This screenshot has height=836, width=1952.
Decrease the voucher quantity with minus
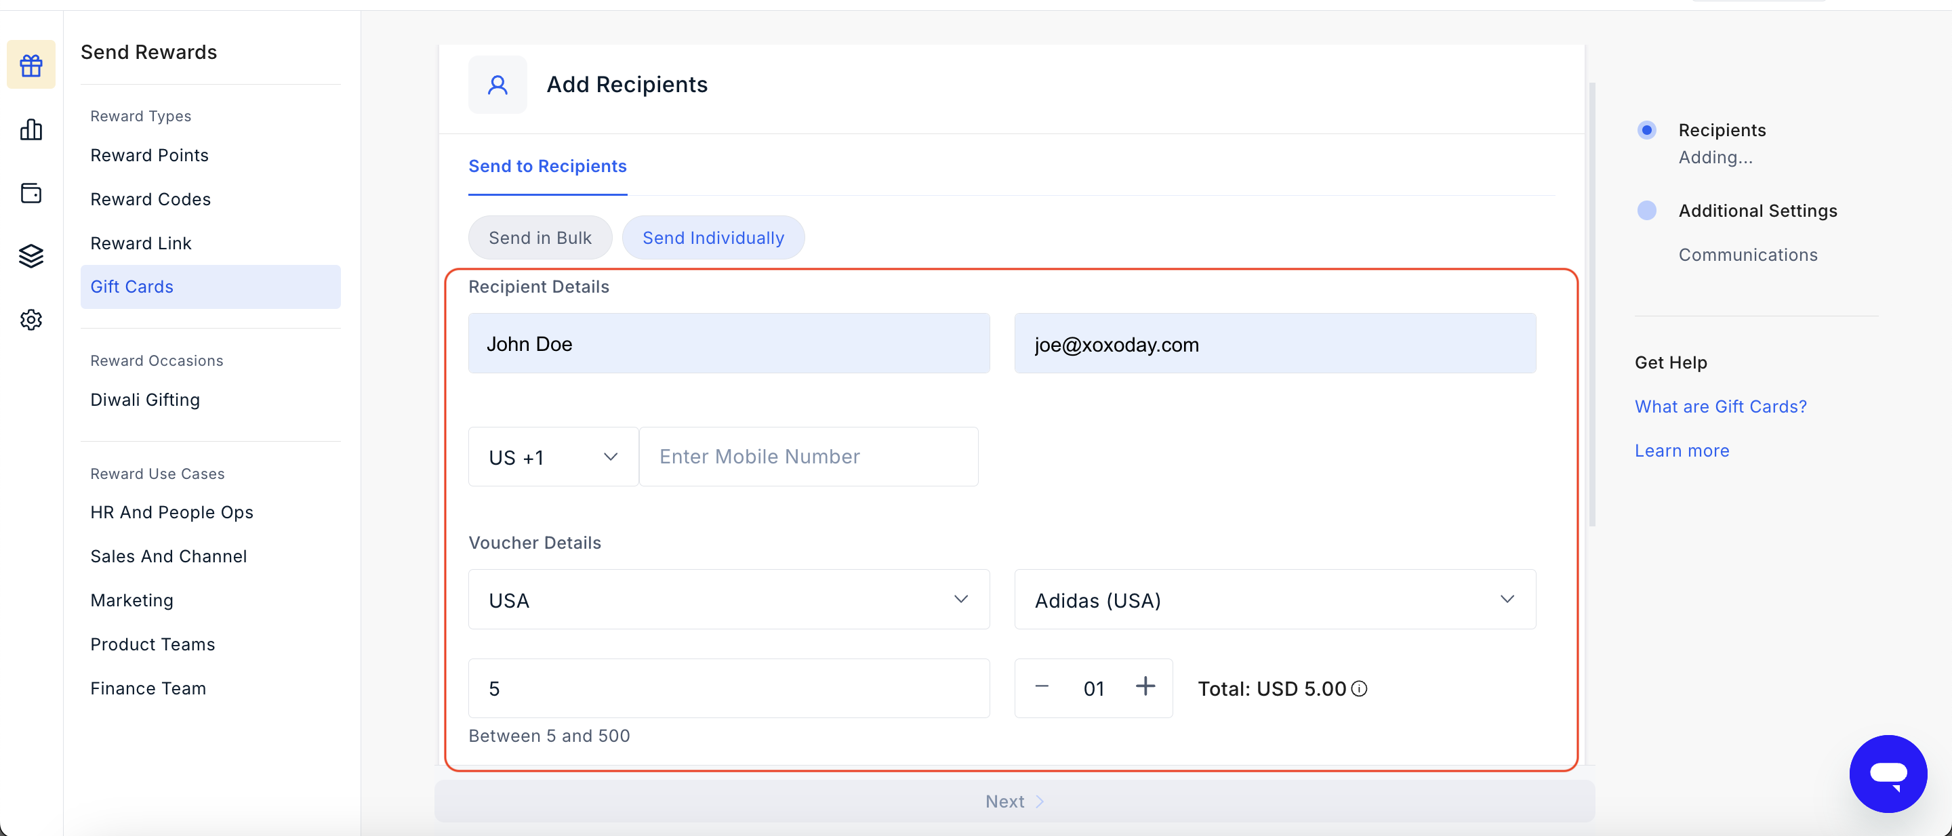coord(1042,687)
